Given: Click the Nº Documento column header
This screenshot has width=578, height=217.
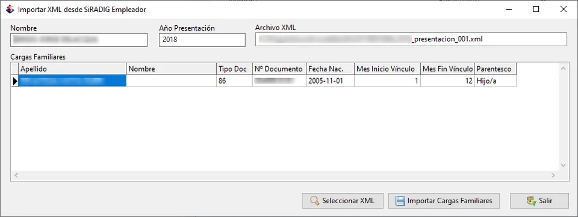Looking at the screenshot, I should tap(279, 69).
